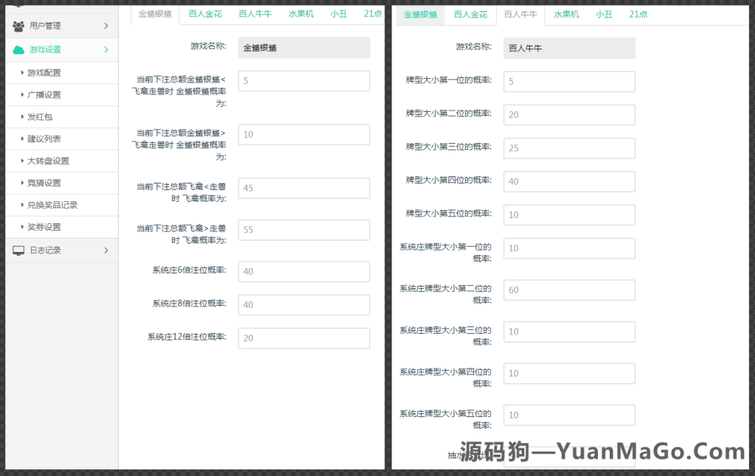Collapse the 游戏设置 section chevron

pos(106,48)
